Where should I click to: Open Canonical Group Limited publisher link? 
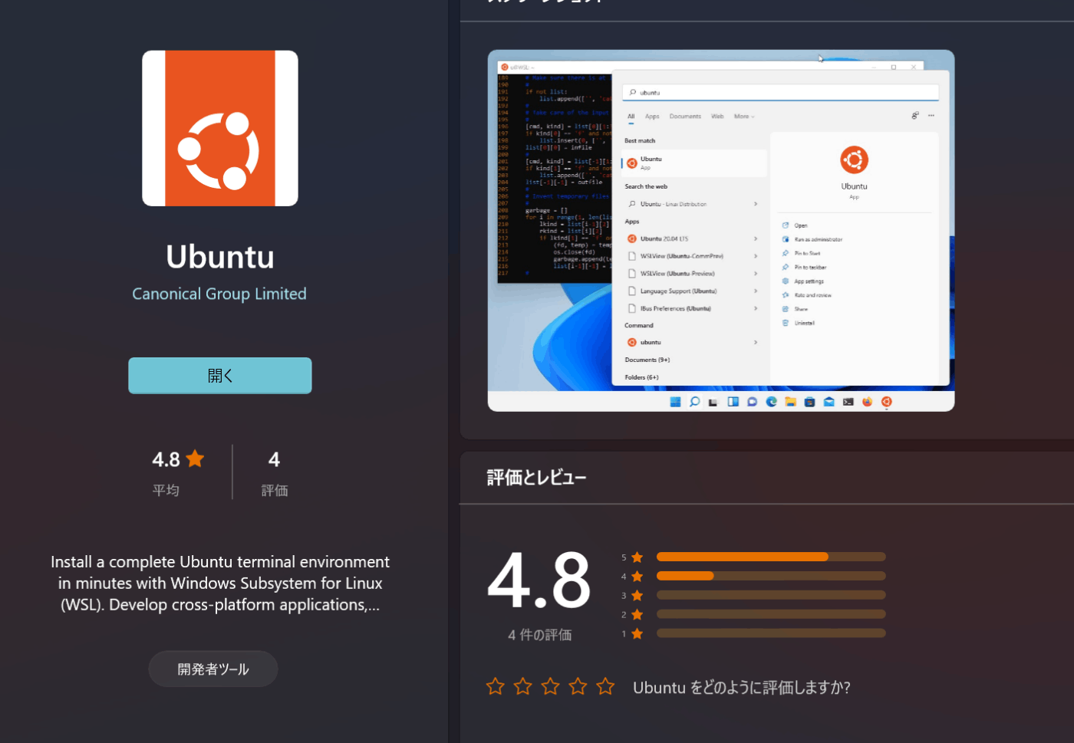point(219,294)
